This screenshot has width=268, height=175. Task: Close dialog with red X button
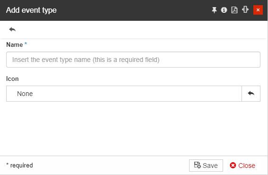tap(258, 10)
